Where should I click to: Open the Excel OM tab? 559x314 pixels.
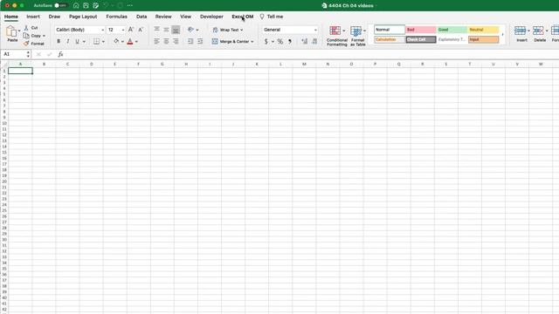click(x=243, y=17)
